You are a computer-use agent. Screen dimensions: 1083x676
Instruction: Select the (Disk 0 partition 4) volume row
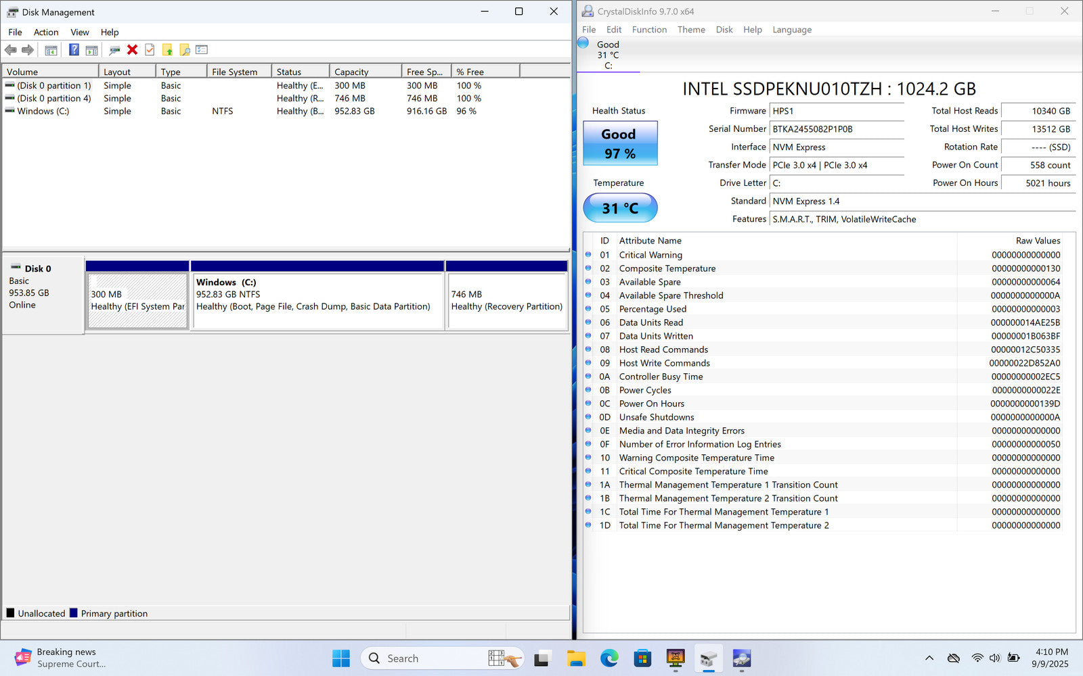coord(286,99)
